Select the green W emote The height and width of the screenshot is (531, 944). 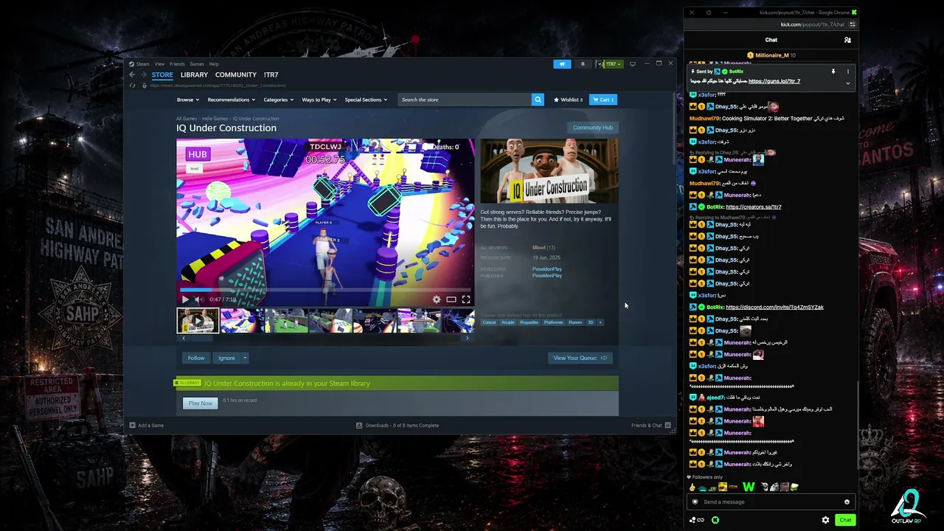coord(749,487)
